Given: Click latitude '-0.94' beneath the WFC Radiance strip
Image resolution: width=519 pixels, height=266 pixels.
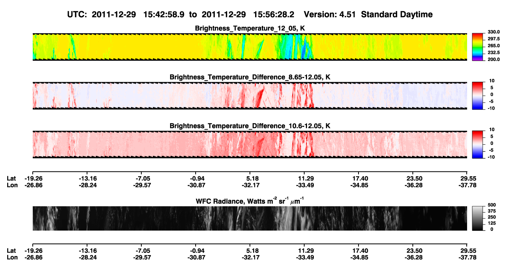Looking at the screenshot, I should (196, 250).
